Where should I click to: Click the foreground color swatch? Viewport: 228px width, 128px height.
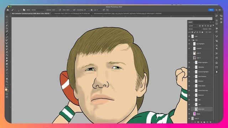(x=6, y=90)
